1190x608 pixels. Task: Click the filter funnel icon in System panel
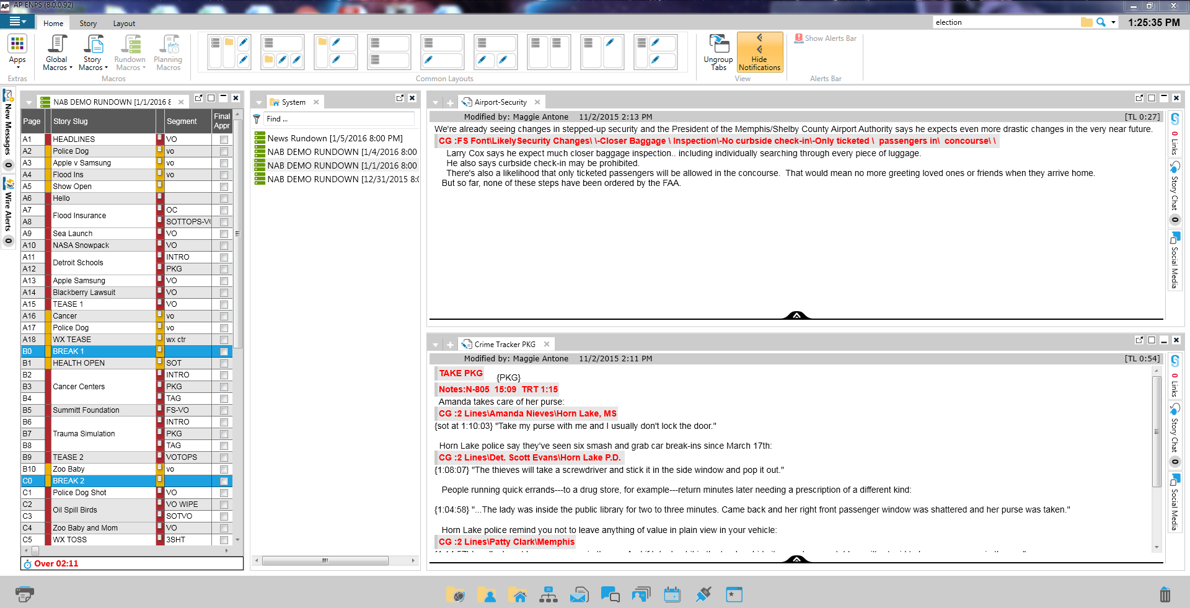pos(257,119)
